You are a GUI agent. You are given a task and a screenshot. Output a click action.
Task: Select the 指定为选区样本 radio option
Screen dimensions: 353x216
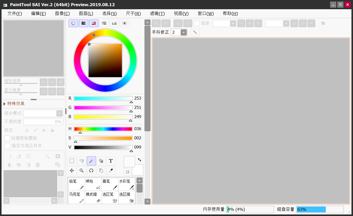(x=7, y=146)
